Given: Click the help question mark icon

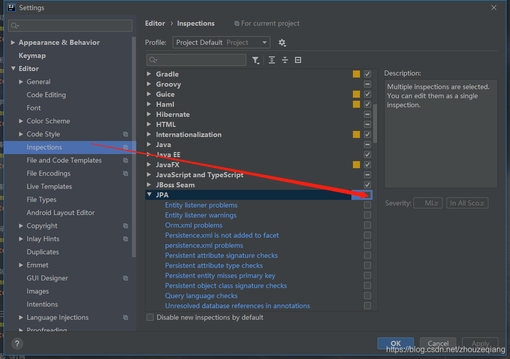Looking at the screenshot, I should click(17, 343).
